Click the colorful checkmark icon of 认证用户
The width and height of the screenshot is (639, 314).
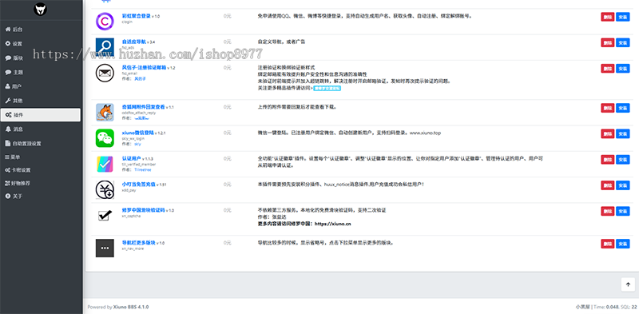click(105, 164)
